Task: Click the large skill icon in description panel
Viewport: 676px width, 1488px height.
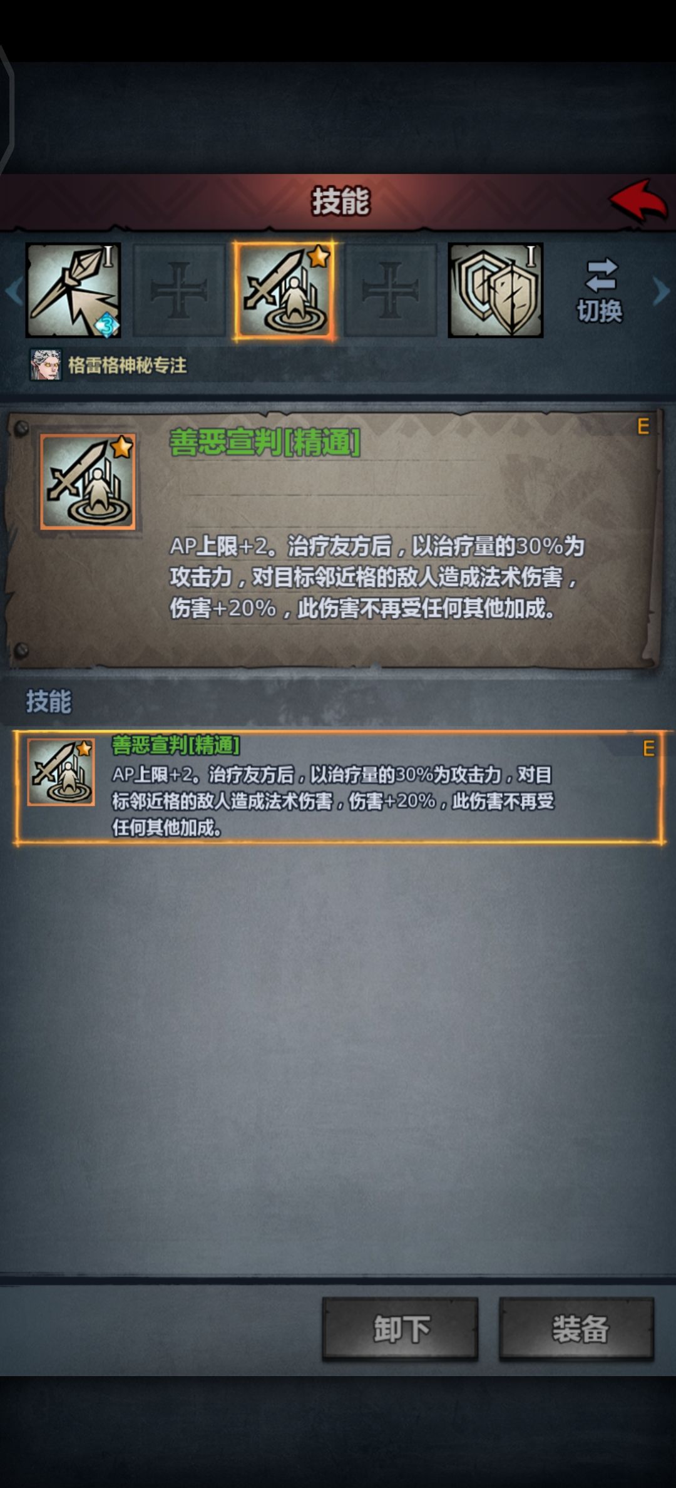Action: tap(88, 482)
